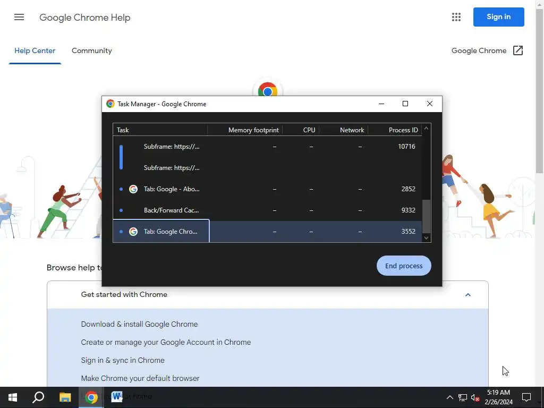Viewport: 544px width, 408px height.
Task: Click the Sign in button
Action: point(498,17)
